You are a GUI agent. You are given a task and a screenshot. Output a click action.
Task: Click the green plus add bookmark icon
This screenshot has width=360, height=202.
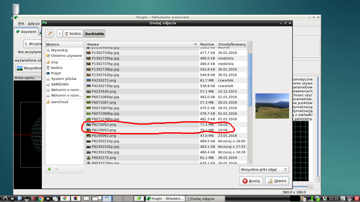[49, 169]
